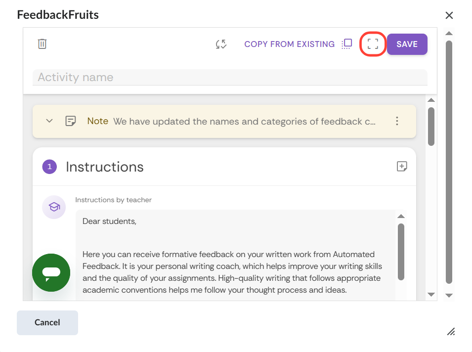Click the copy squares icon
The image size is (472, 352).
pos(347,44)
